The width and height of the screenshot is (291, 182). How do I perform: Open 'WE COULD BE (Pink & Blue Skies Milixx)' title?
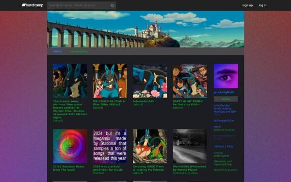coord(109,103)
